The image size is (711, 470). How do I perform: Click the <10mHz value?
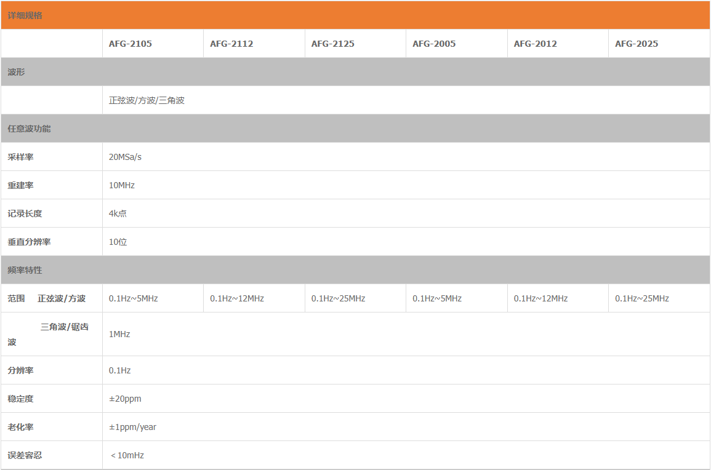[127, 455]
